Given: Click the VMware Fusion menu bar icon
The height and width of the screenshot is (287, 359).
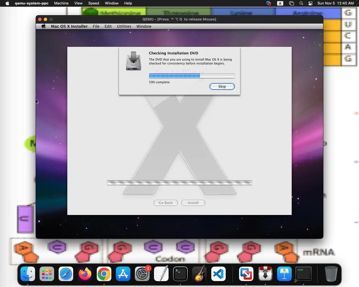Looking at the screenshot, I should [x=269, y=3].
